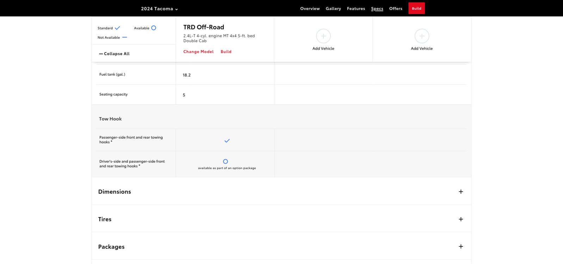The height and width of the screenshot is (264, 563).
Task: Click the fuel tank value 18.2
Action: [x=187, y=75]
